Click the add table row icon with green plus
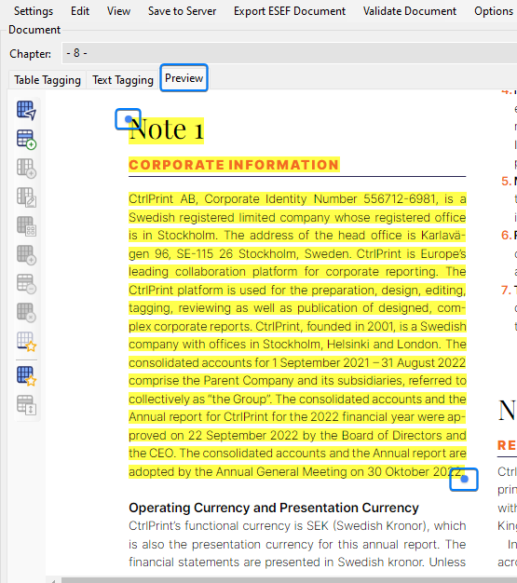This screenshot has height=583, width=517. click(x=26, y=140)
